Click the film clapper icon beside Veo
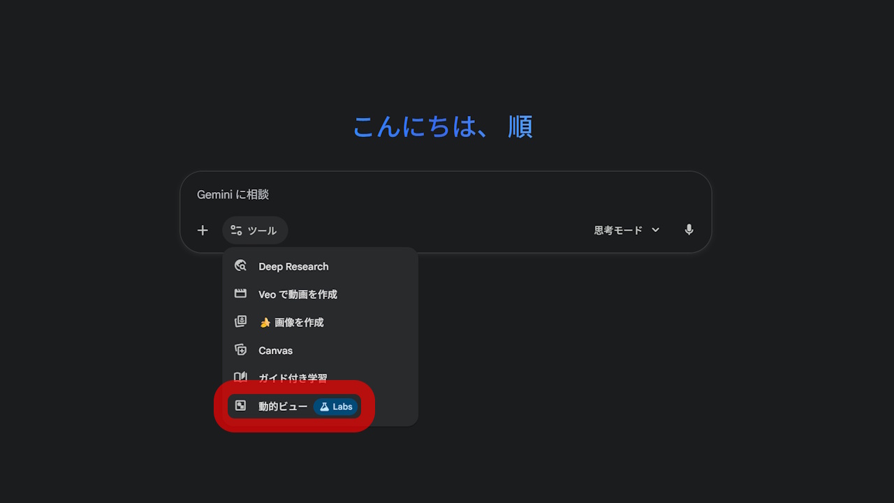 point(241,294)
